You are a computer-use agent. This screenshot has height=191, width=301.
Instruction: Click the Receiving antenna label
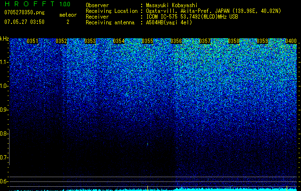(x=110, y=22)
